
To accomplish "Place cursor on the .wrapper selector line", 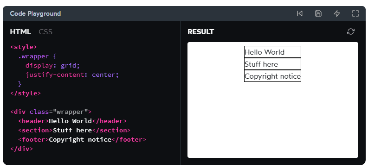I will coord(37,56).
